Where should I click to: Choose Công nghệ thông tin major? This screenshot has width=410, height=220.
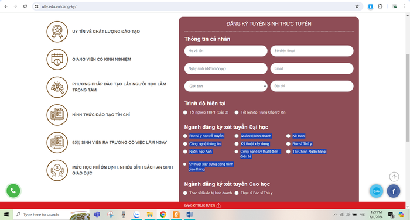(185, 144)
